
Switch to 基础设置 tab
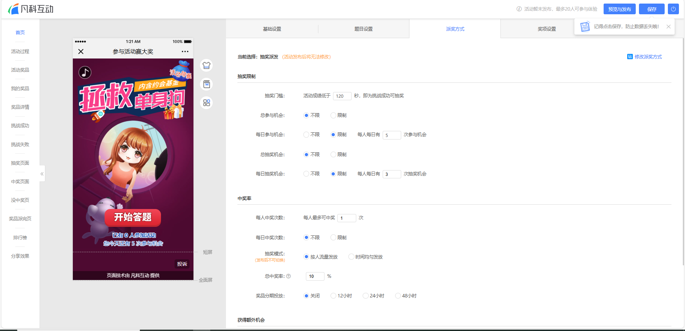click(x=272, y=29)
